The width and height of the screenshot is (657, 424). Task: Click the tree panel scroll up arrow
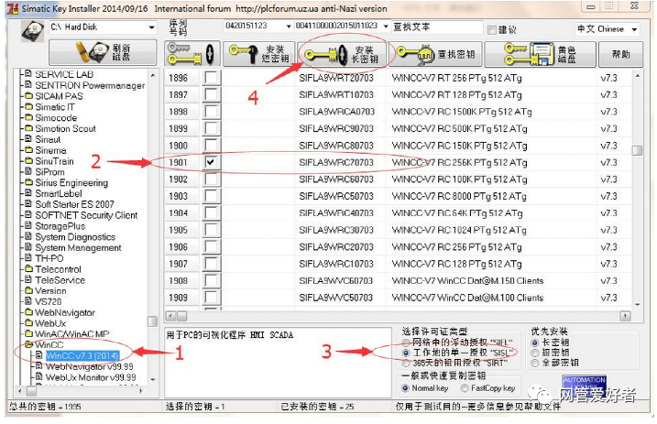coord(152,76)
